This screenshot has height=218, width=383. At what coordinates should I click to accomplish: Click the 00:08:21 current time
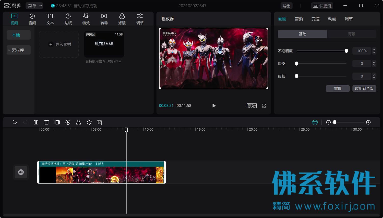(166, 106)
